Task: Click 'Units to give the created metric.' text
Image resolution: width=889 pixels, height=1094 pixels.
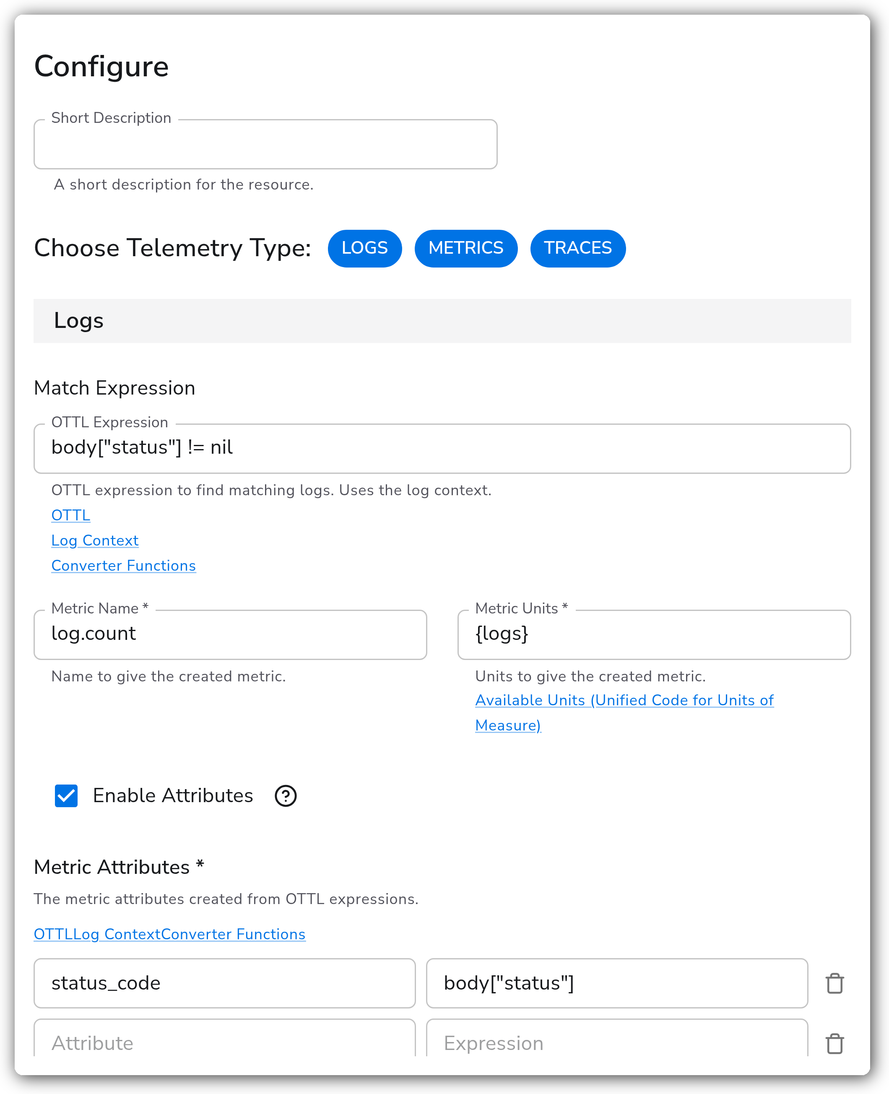Action: tap(590, 676)
